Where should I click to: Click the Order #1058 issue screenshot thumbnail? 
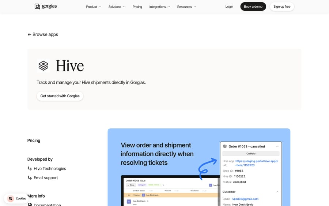170,191
